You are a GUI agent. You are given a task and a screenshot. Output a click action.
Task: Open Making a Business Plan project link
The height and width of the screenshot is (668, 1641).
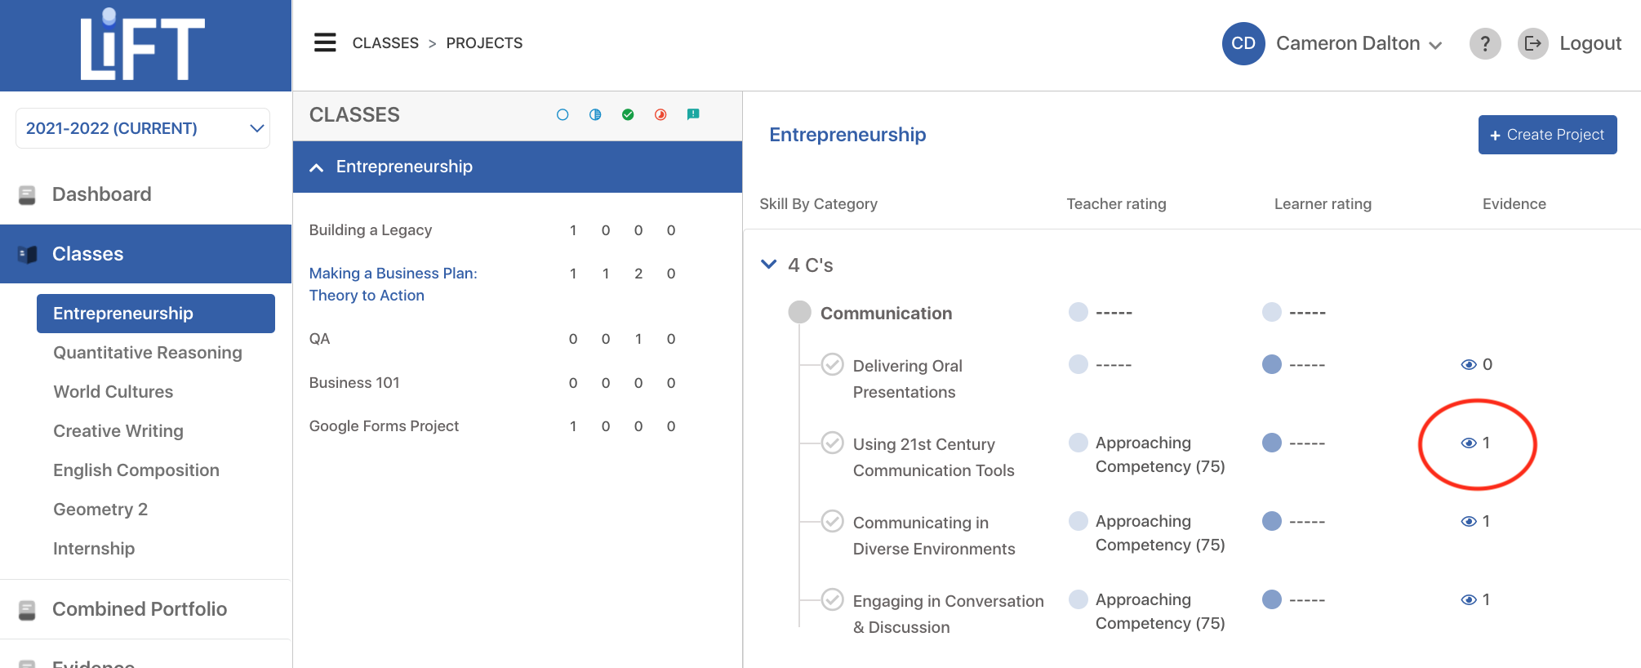click(x=393, y=284)
